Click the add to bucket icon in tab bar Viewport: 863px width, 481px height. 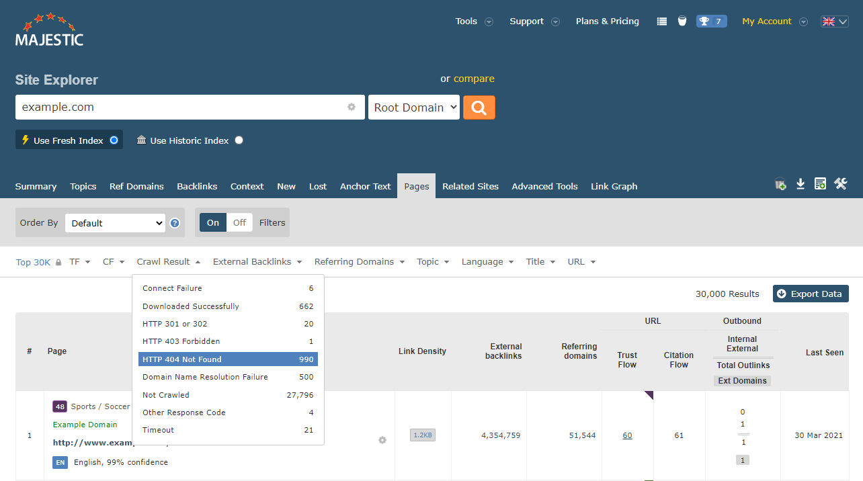point(780,184)
